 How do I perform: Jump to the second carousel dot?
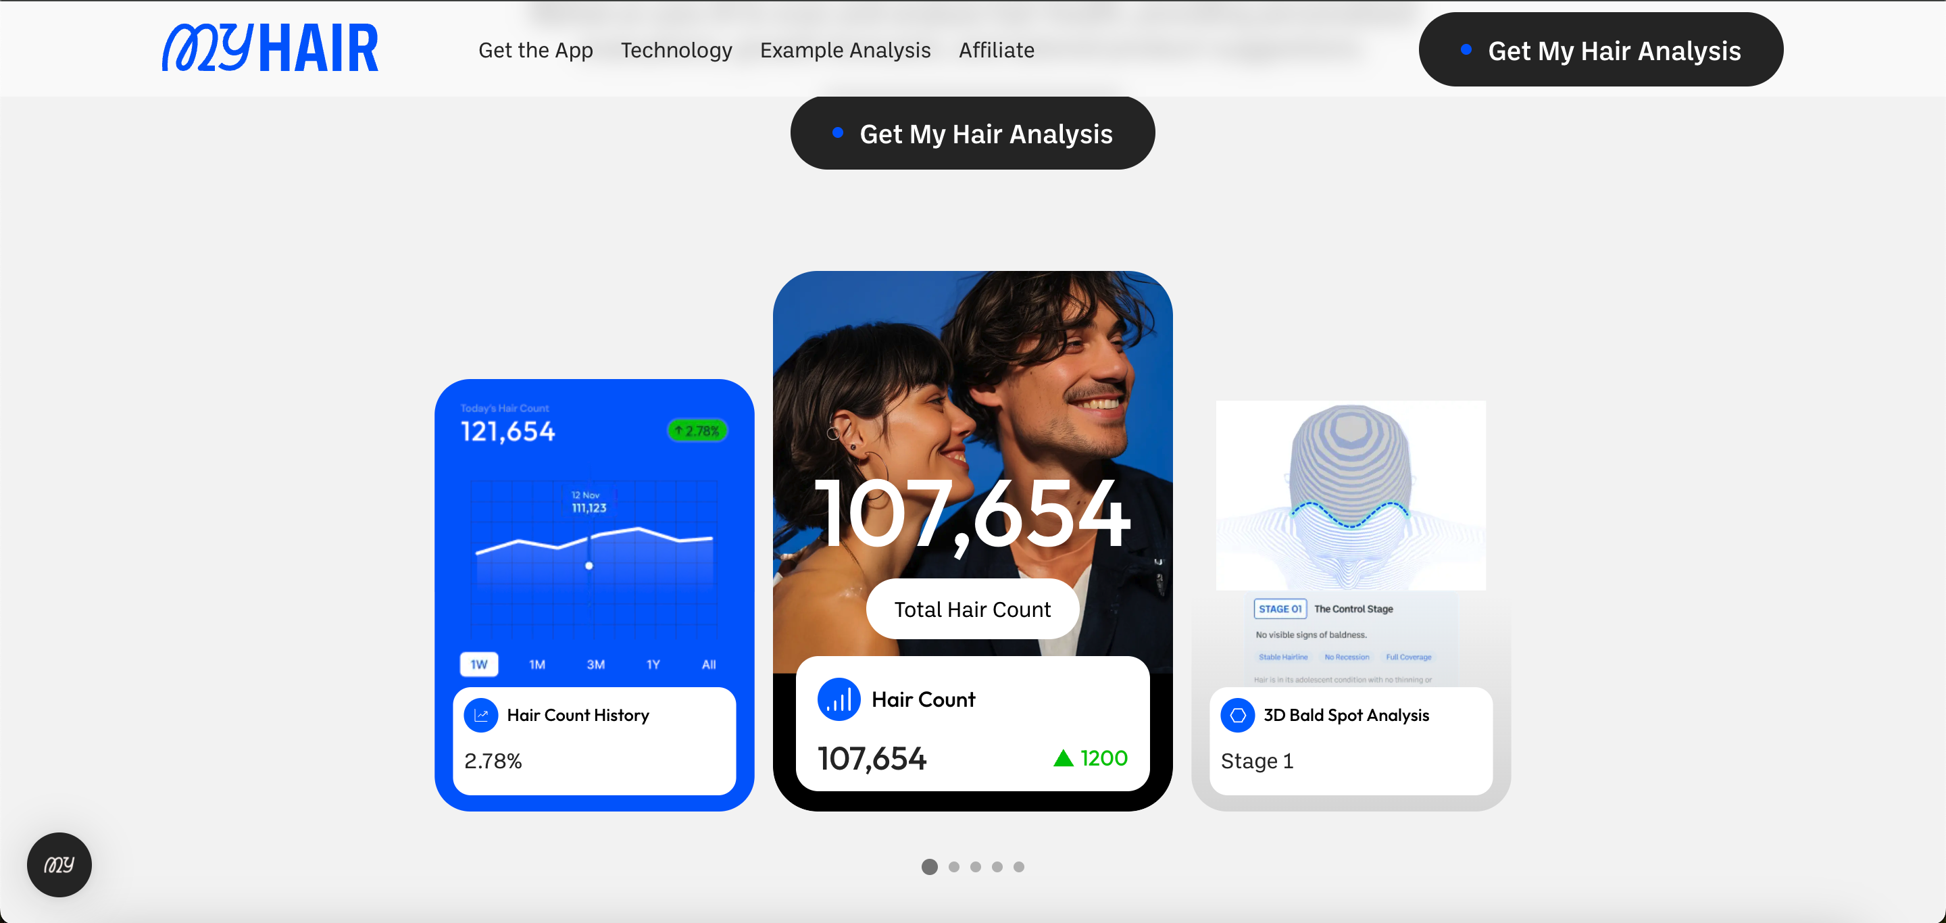(954, 866)
